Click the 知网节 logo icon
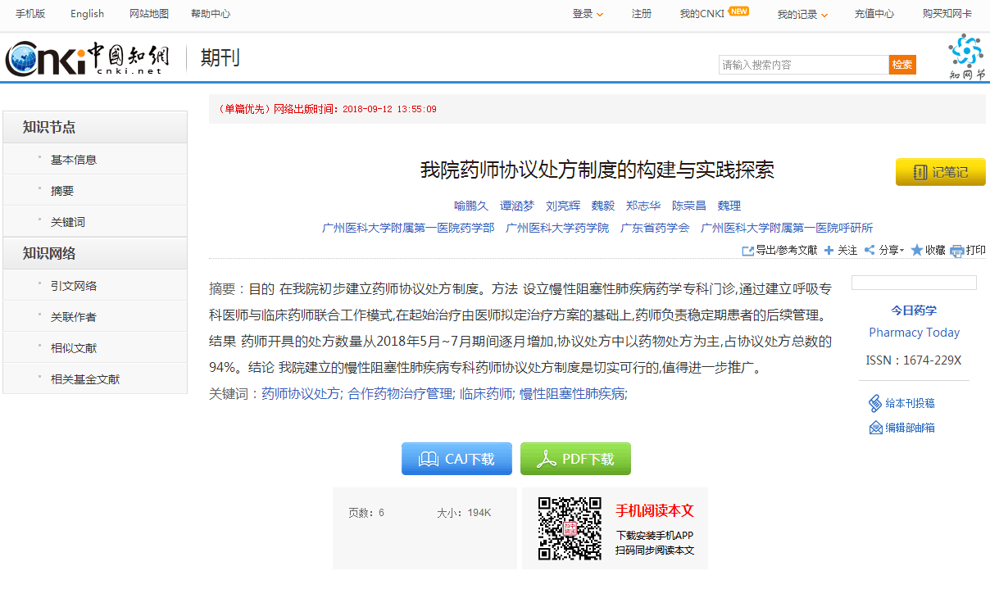 [966, 56]
